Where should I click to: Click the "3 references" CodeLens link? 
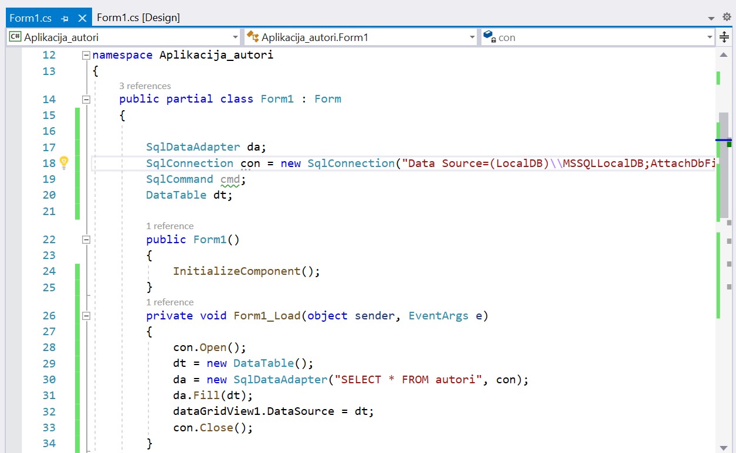tap(145, 86)
